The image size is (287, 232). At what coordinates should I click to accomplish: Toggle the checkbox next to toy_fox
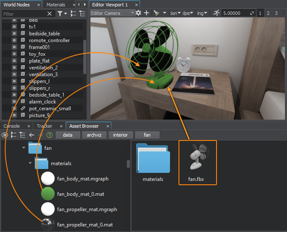tap(14, 54)
